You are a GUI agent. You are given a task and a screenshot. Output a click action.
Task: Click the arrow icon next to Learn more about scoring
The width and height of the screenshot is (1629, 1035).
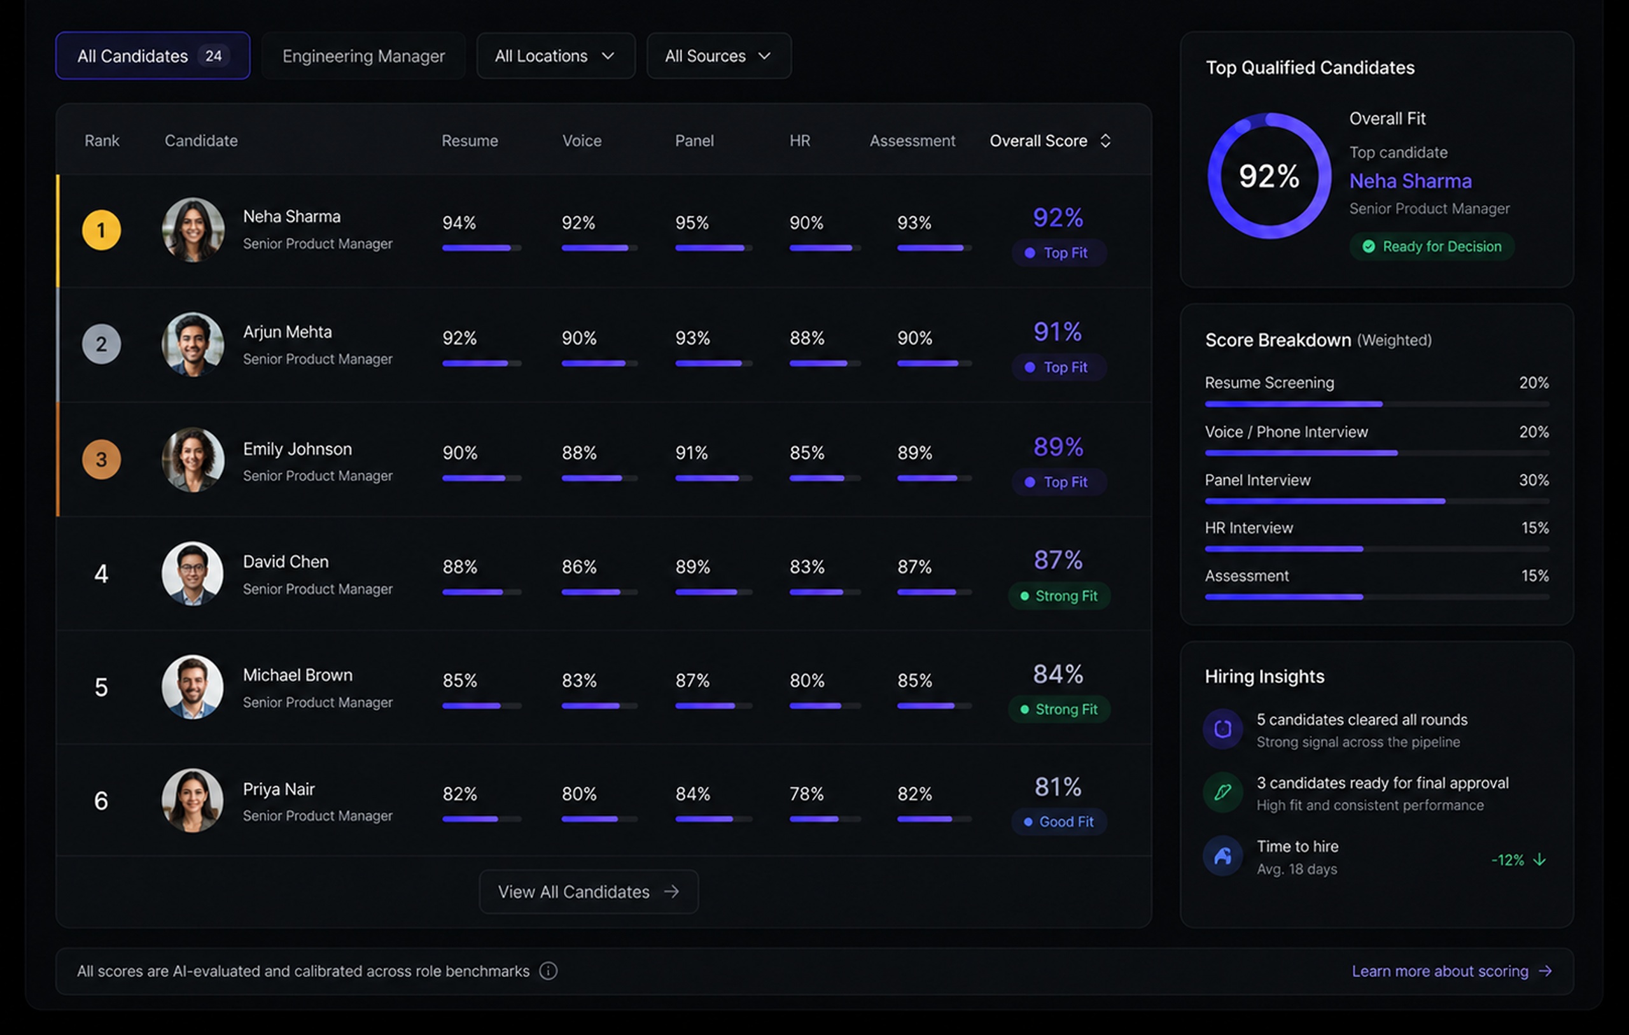click(1545, 971)
